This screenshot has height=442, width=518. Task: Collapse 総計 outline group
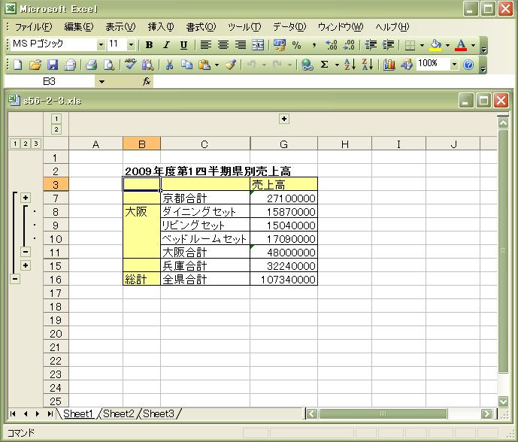click(x=15, y=279)
